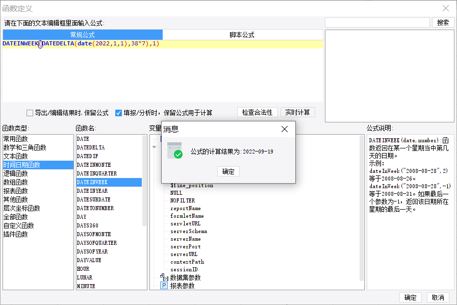Image resolution: width=457 pixels, height=305 pixels.
Task: Select serverPort variable
Action: click(186, 247)
